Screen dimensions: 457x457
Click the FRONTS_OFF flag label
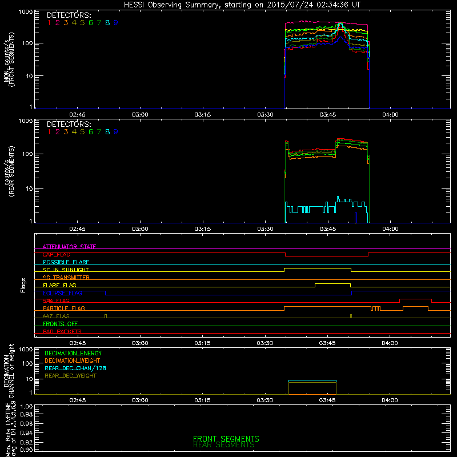(61, 324)
